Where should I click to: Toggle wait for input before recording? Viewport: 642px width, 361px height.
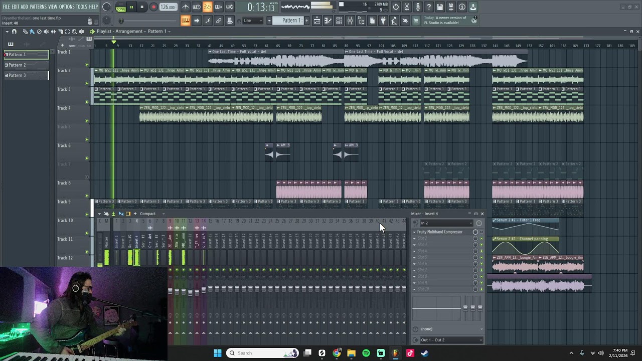tap(197, 7)
